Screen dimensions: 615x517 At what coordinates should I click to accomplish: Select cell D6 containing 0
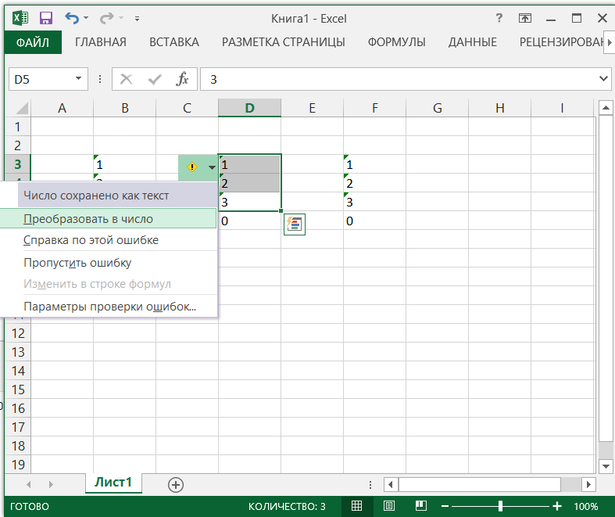pos(249,221)
